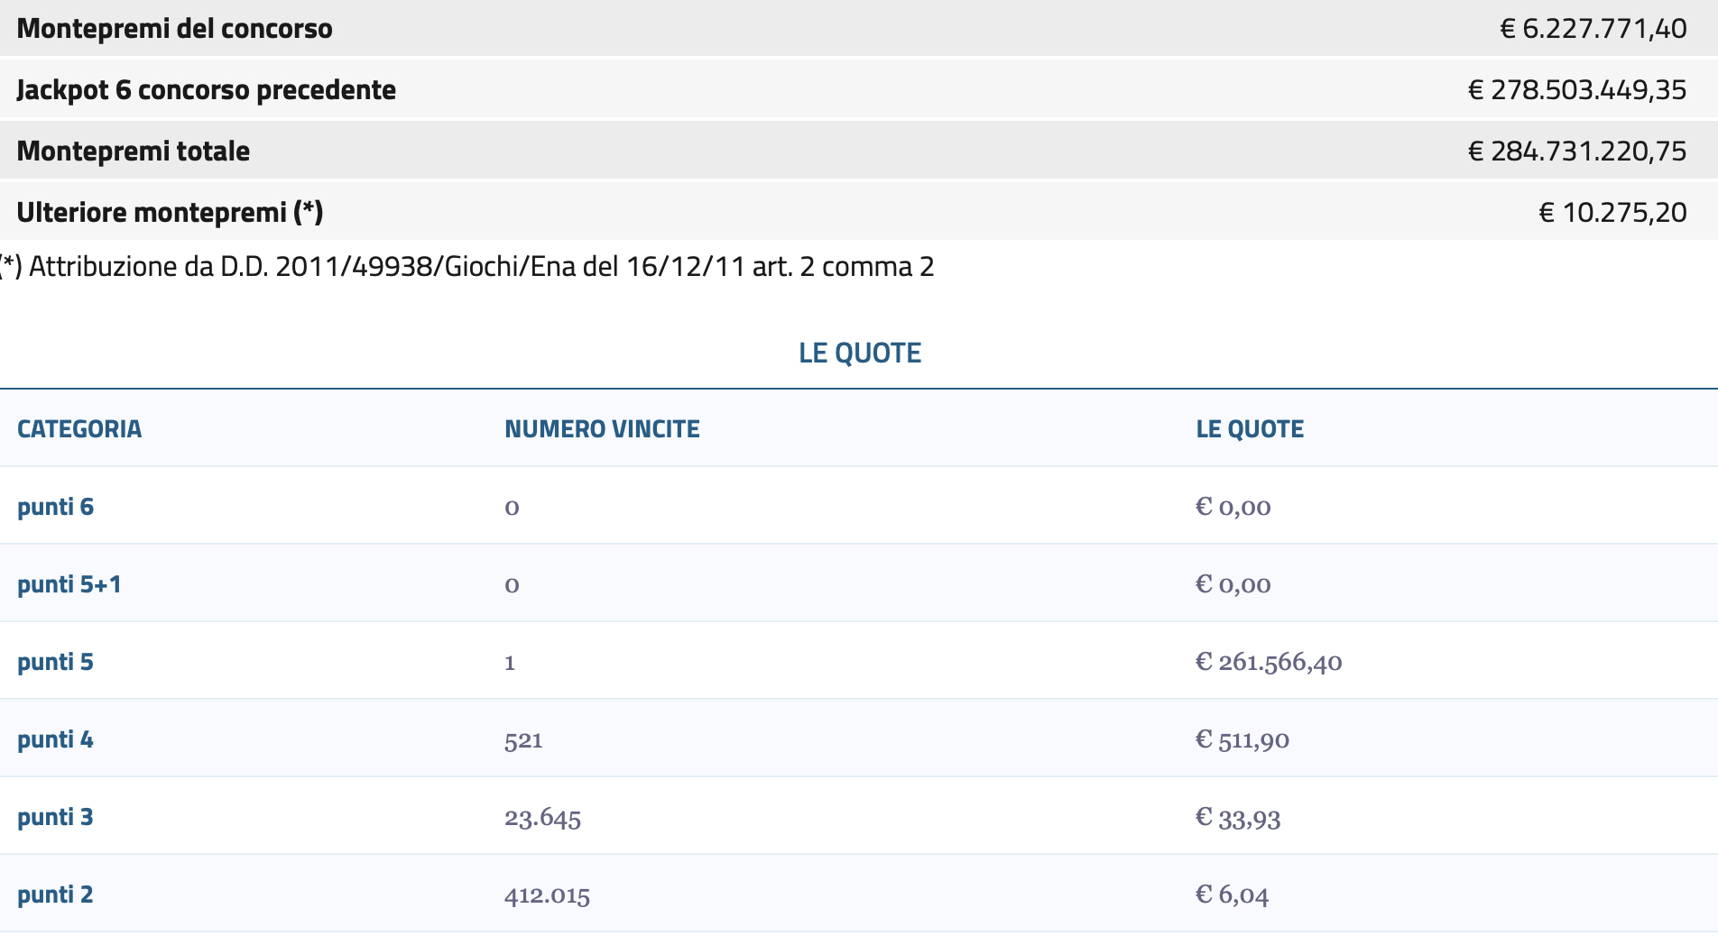Click the wins count 412.015

tap(547, 895)
